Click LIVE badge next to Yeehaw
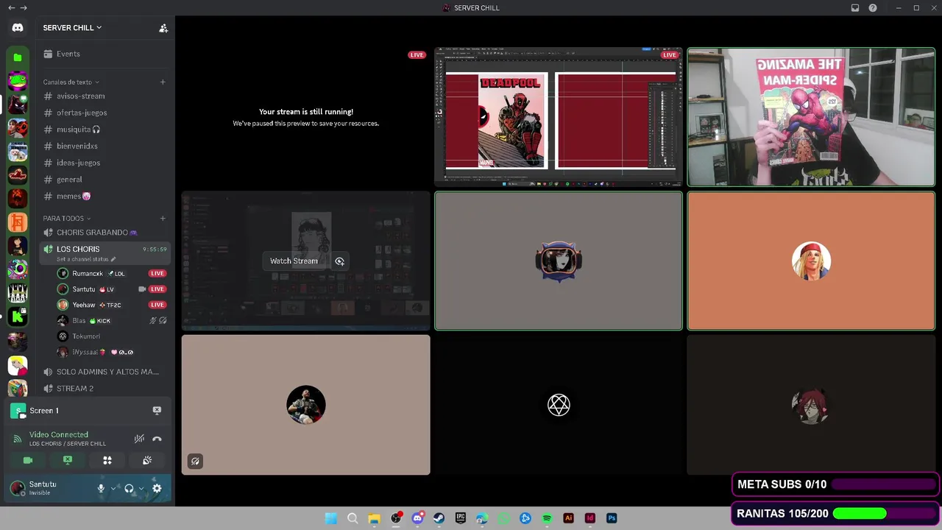The height and width of the screenshot is (530, 942). point(157,305)
